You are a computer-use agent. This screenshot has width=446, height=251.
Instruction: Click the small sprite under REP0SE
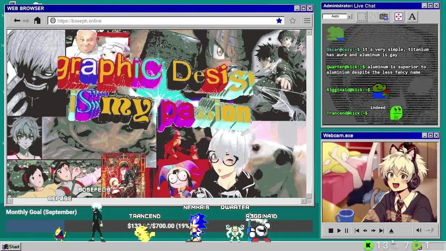pos(60,234)
